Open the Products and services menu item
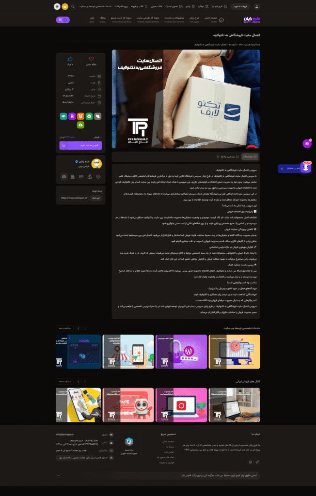The height and width of the screenshot is (496, 316). click(174, 20)
